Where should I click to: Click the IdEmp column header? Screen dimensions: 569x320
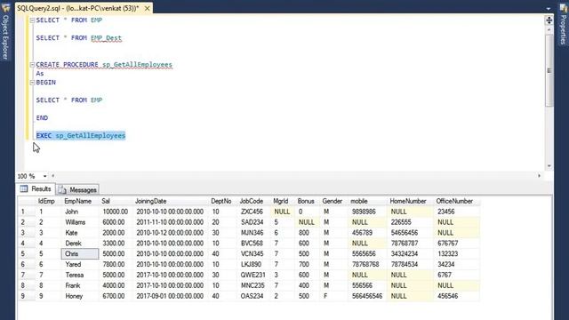coord(48,201)
